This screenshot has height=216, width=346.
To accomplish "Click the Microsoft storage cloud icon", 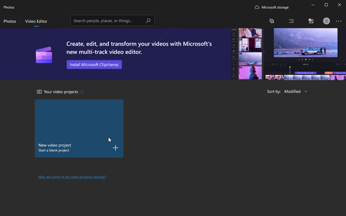I will [257, 7].
